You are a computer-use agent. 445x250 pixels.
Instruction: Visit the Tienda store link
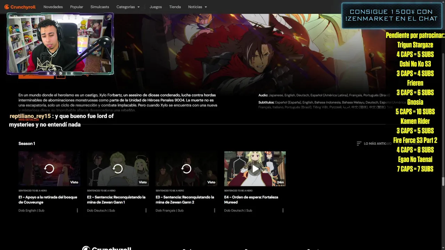click(x=175, y=7)
